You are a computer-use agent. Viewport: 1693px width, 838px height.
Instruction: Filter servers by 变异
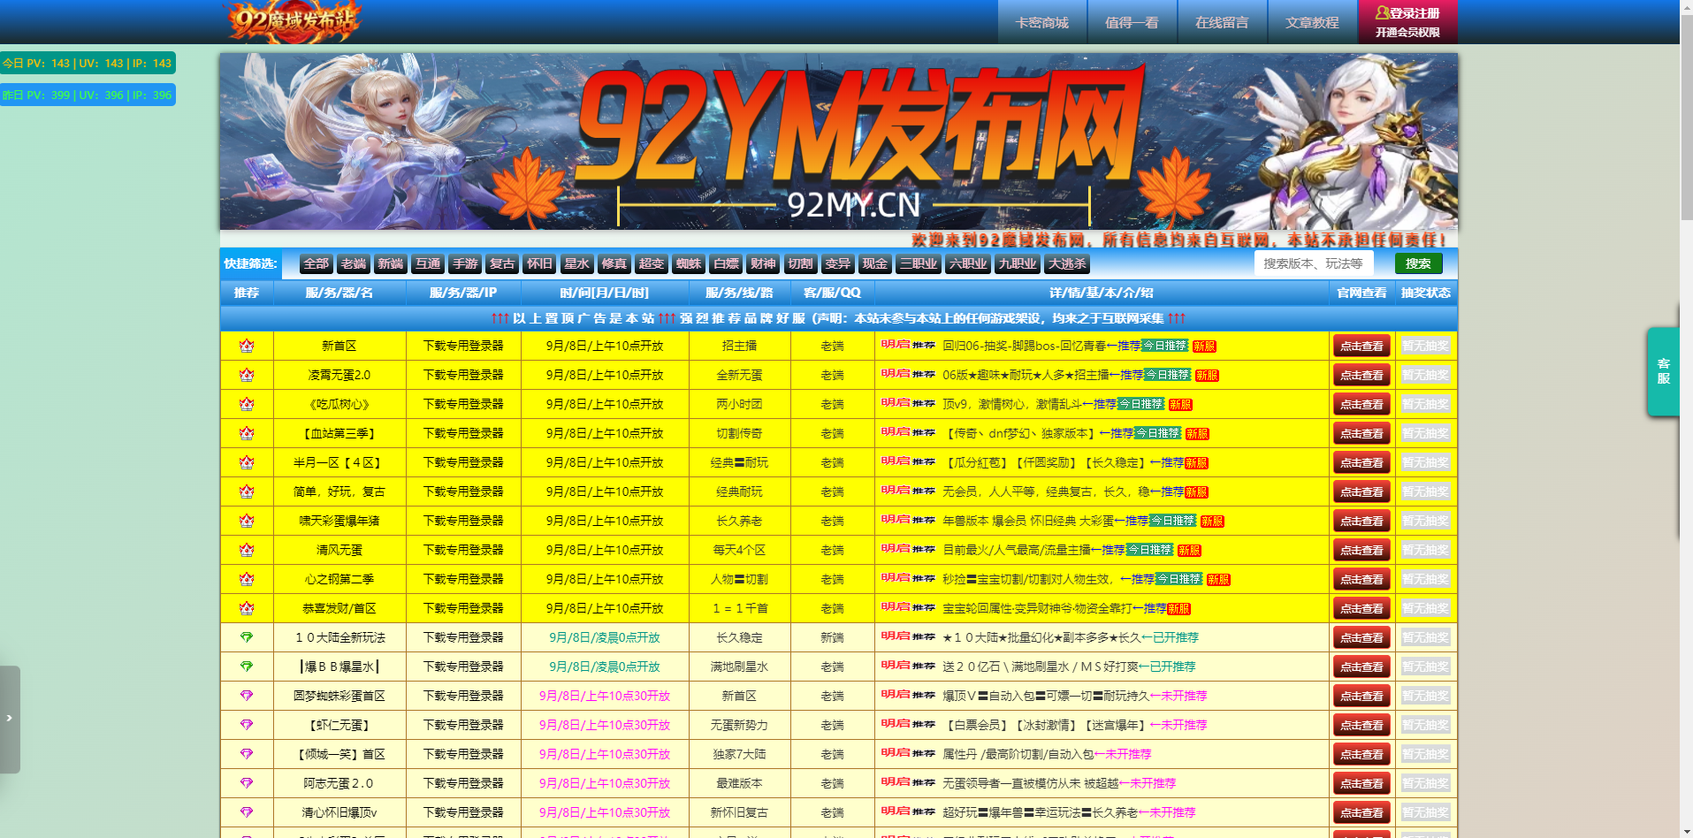[837, 263]
